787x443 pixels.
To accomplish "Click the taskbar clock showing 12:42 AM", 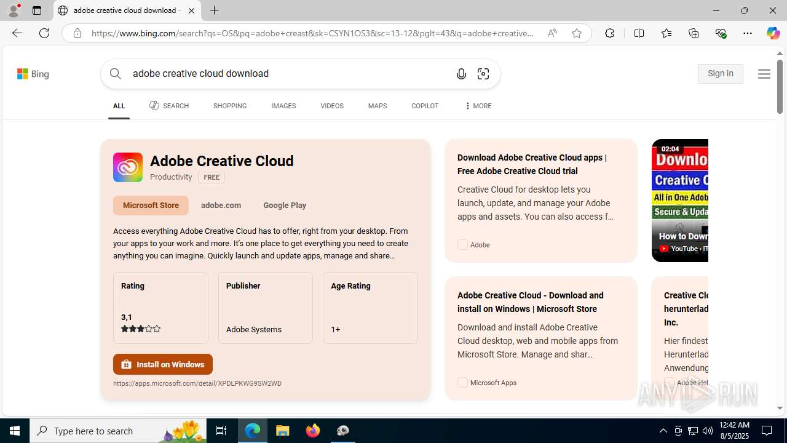I will click(x=734, y=431).
